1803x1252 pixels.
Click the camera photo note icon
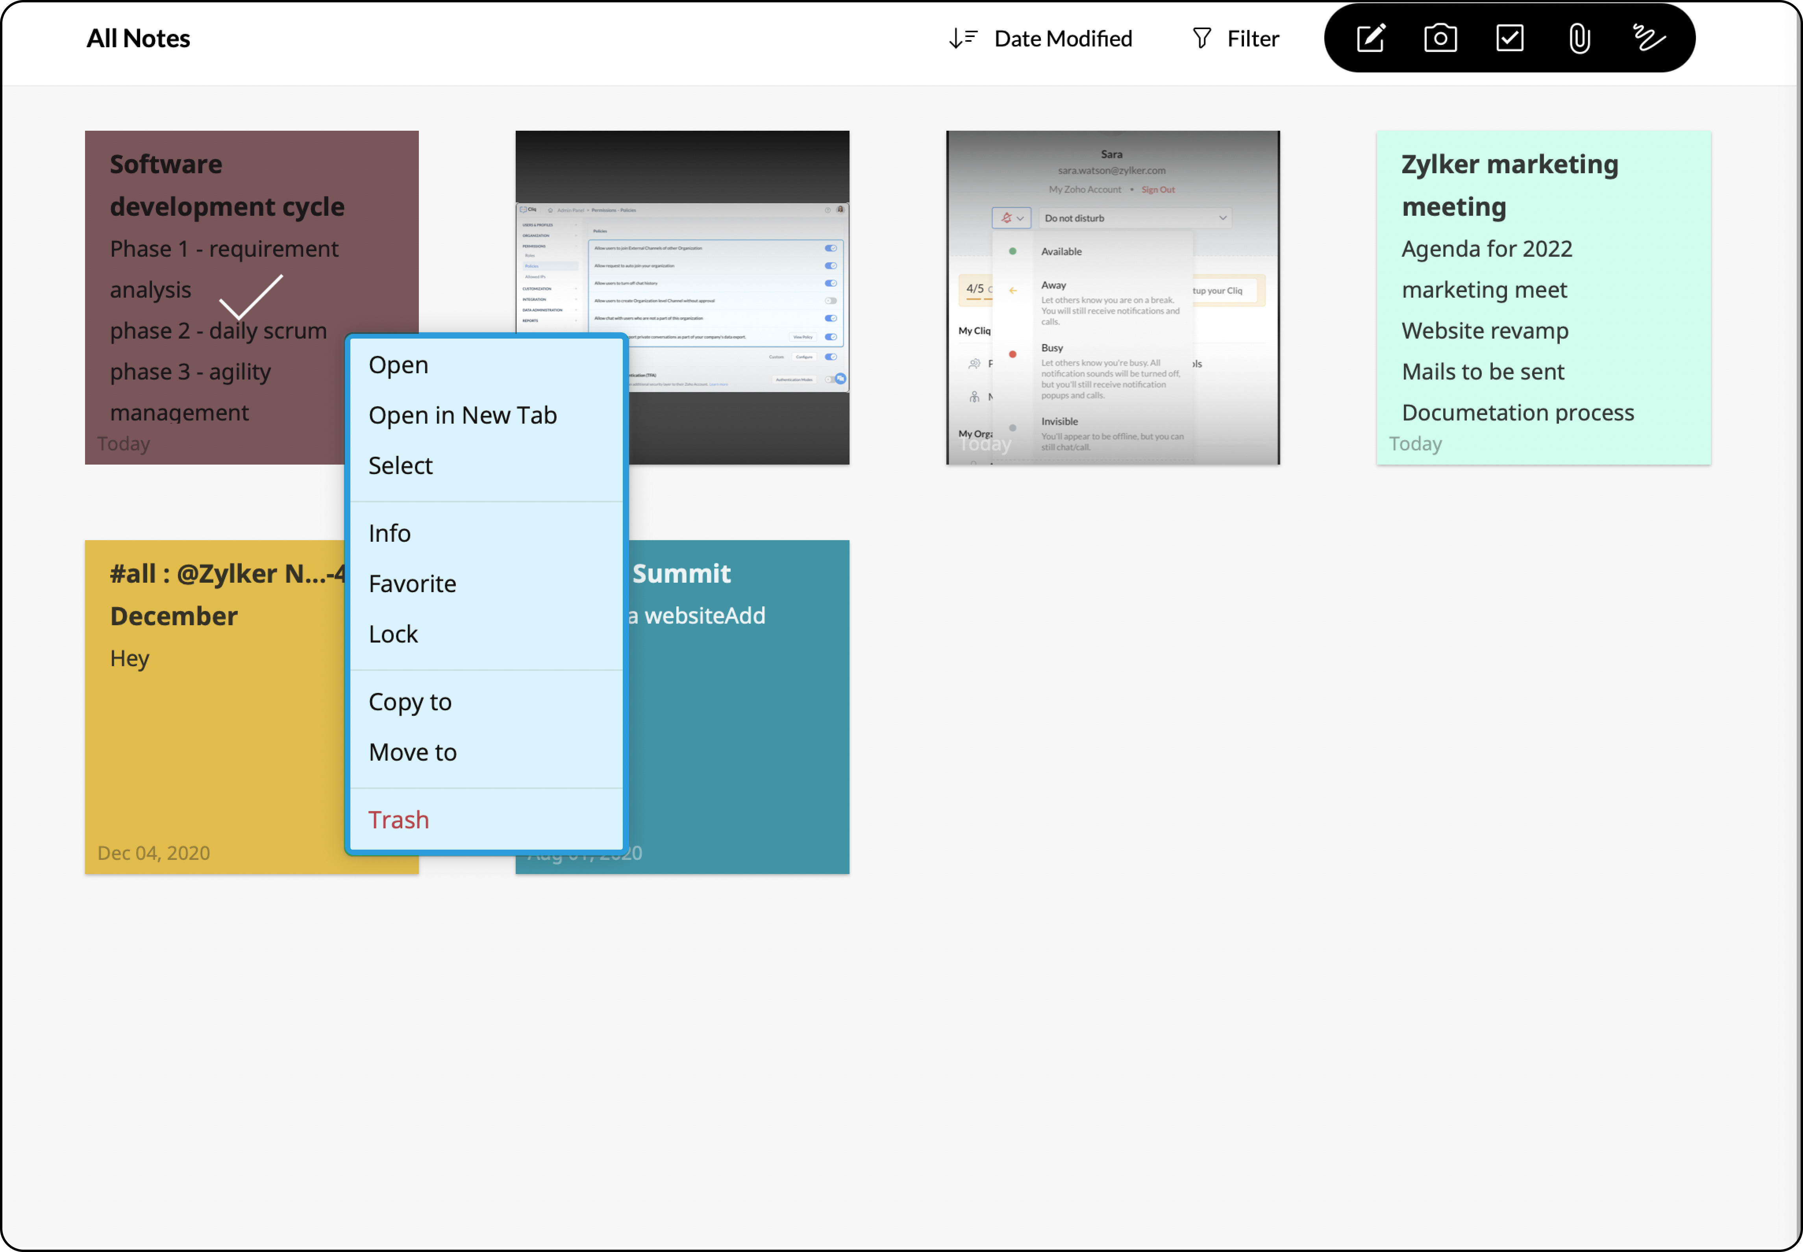tap(1440, 39)
